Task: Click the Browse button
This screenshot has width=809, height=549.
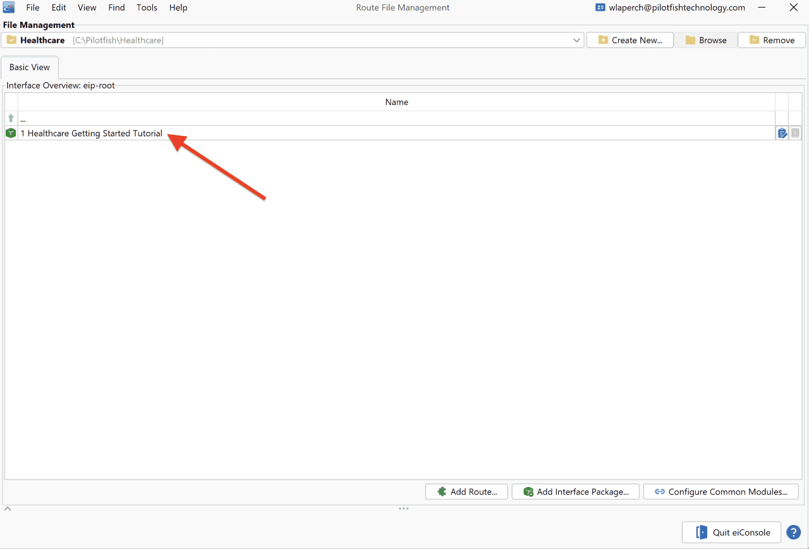Action: click(706, 40)
